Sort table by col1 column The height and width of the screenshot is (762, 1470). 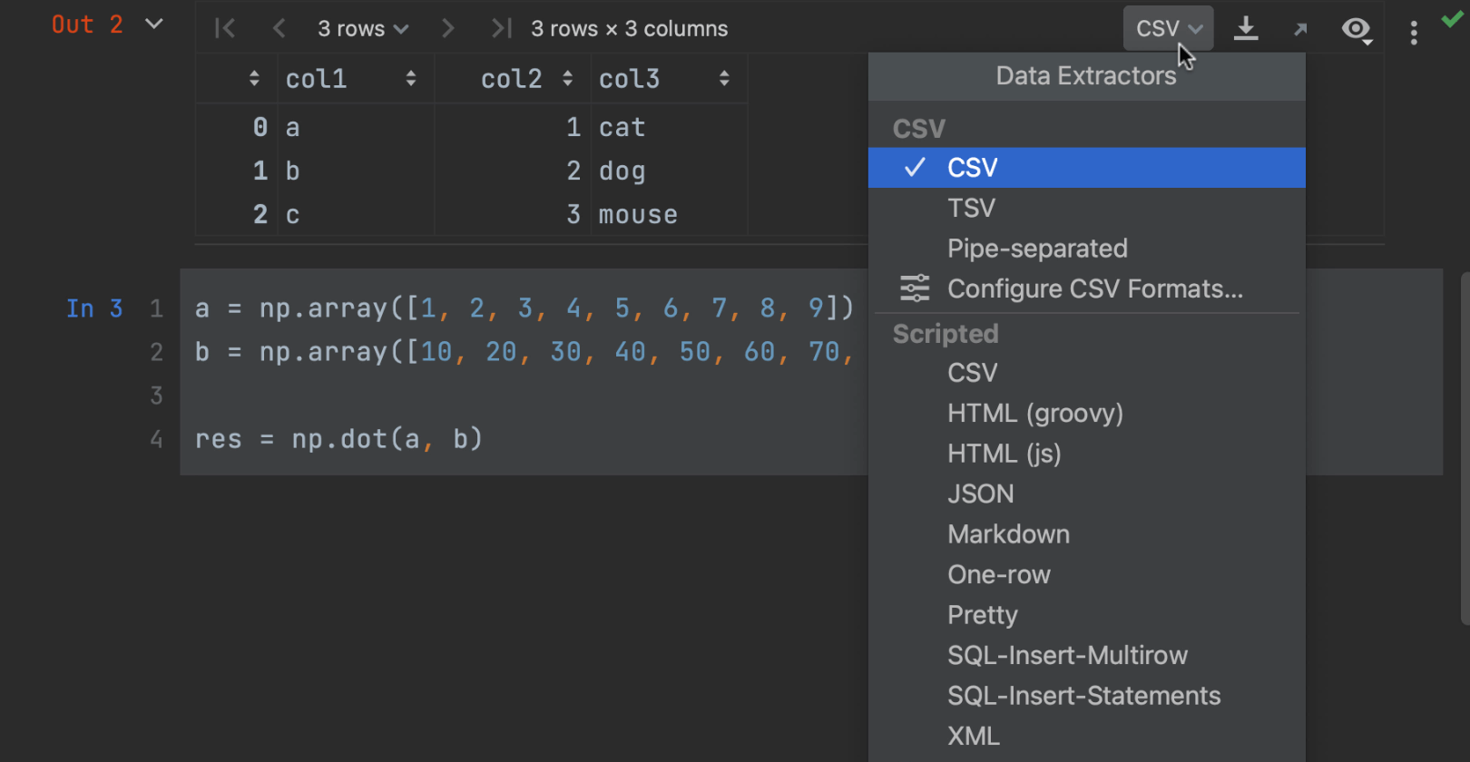[x=411, y=79]
